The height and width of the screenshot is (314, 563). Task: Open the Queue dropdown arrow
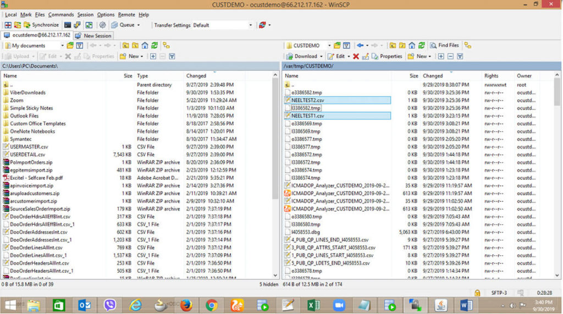pyautogui.click(x=139, y=25)
